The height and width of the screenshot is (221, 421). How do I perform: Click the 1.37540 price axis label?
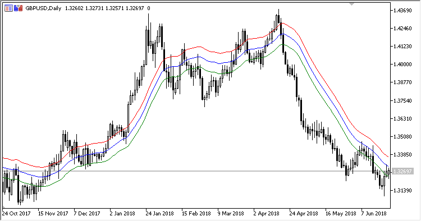point(402,100)
